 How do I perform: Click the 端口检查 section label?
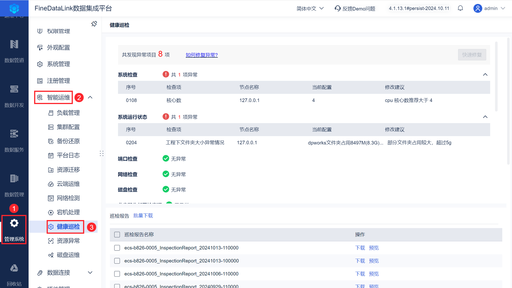(x=128, y=159)
